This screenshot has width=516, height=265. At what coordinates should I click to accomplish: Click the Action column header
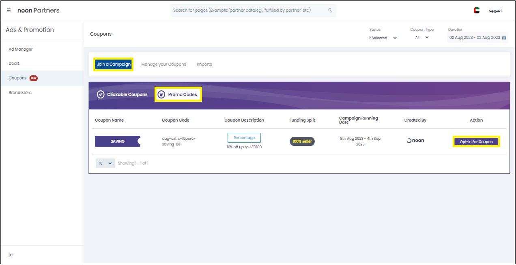476,120
